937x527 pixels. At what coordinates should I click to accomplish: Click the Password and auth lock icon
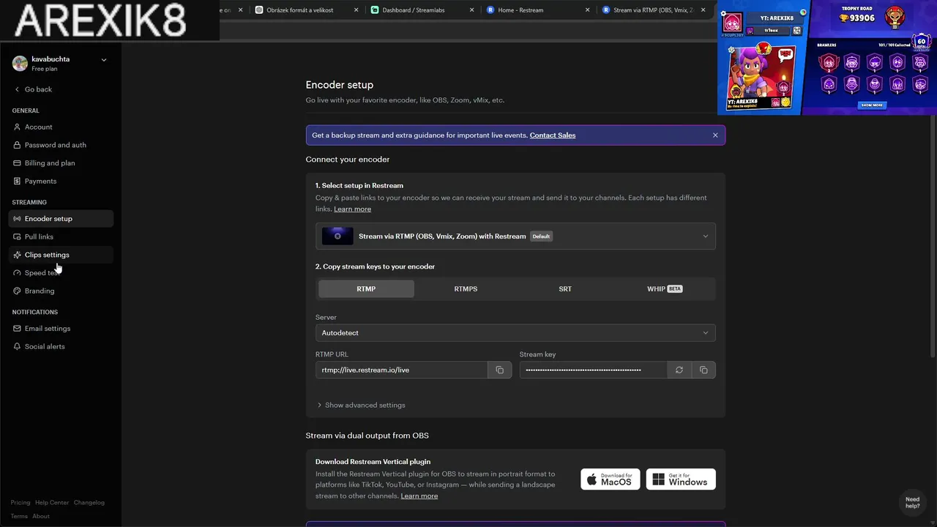[x=18, y=145]
